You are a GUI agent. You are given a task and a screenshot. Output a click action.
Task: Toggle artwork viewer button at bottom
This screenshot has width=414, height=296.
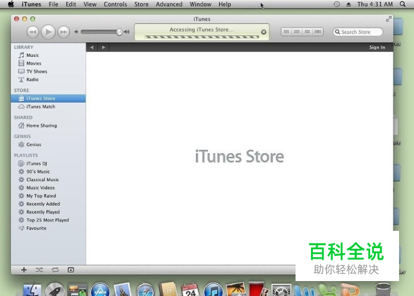point(71,270)
